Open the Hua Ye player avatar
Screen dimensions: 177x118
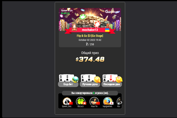[94, 101]
